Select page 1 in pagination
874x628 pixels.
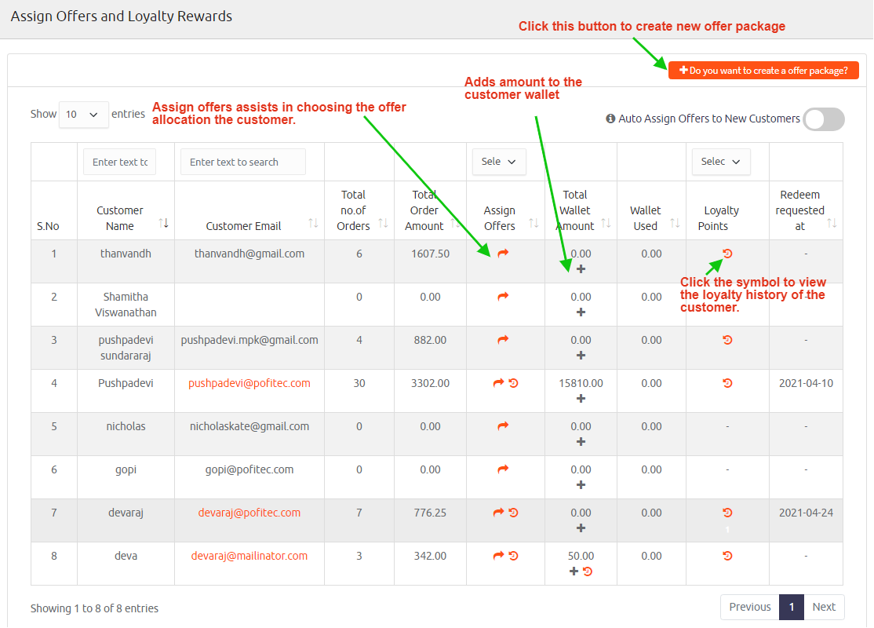coord(792,607)
